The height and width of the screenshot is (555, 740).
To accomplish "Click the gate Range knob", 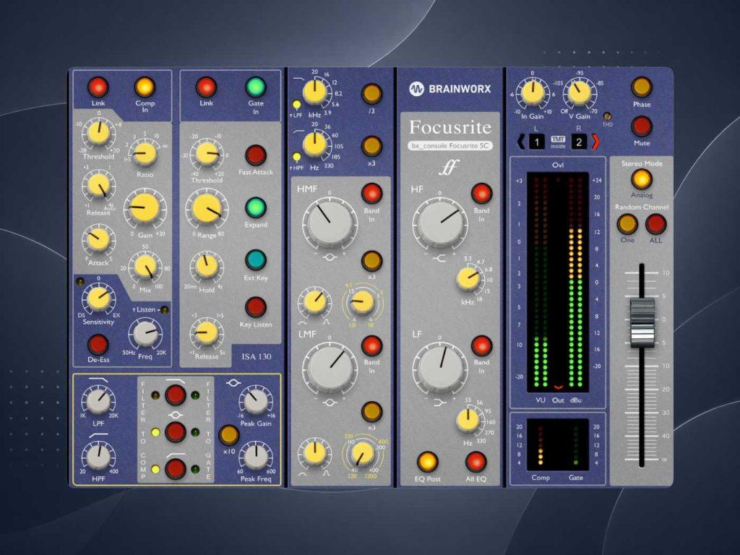I will tap(207, 209).
